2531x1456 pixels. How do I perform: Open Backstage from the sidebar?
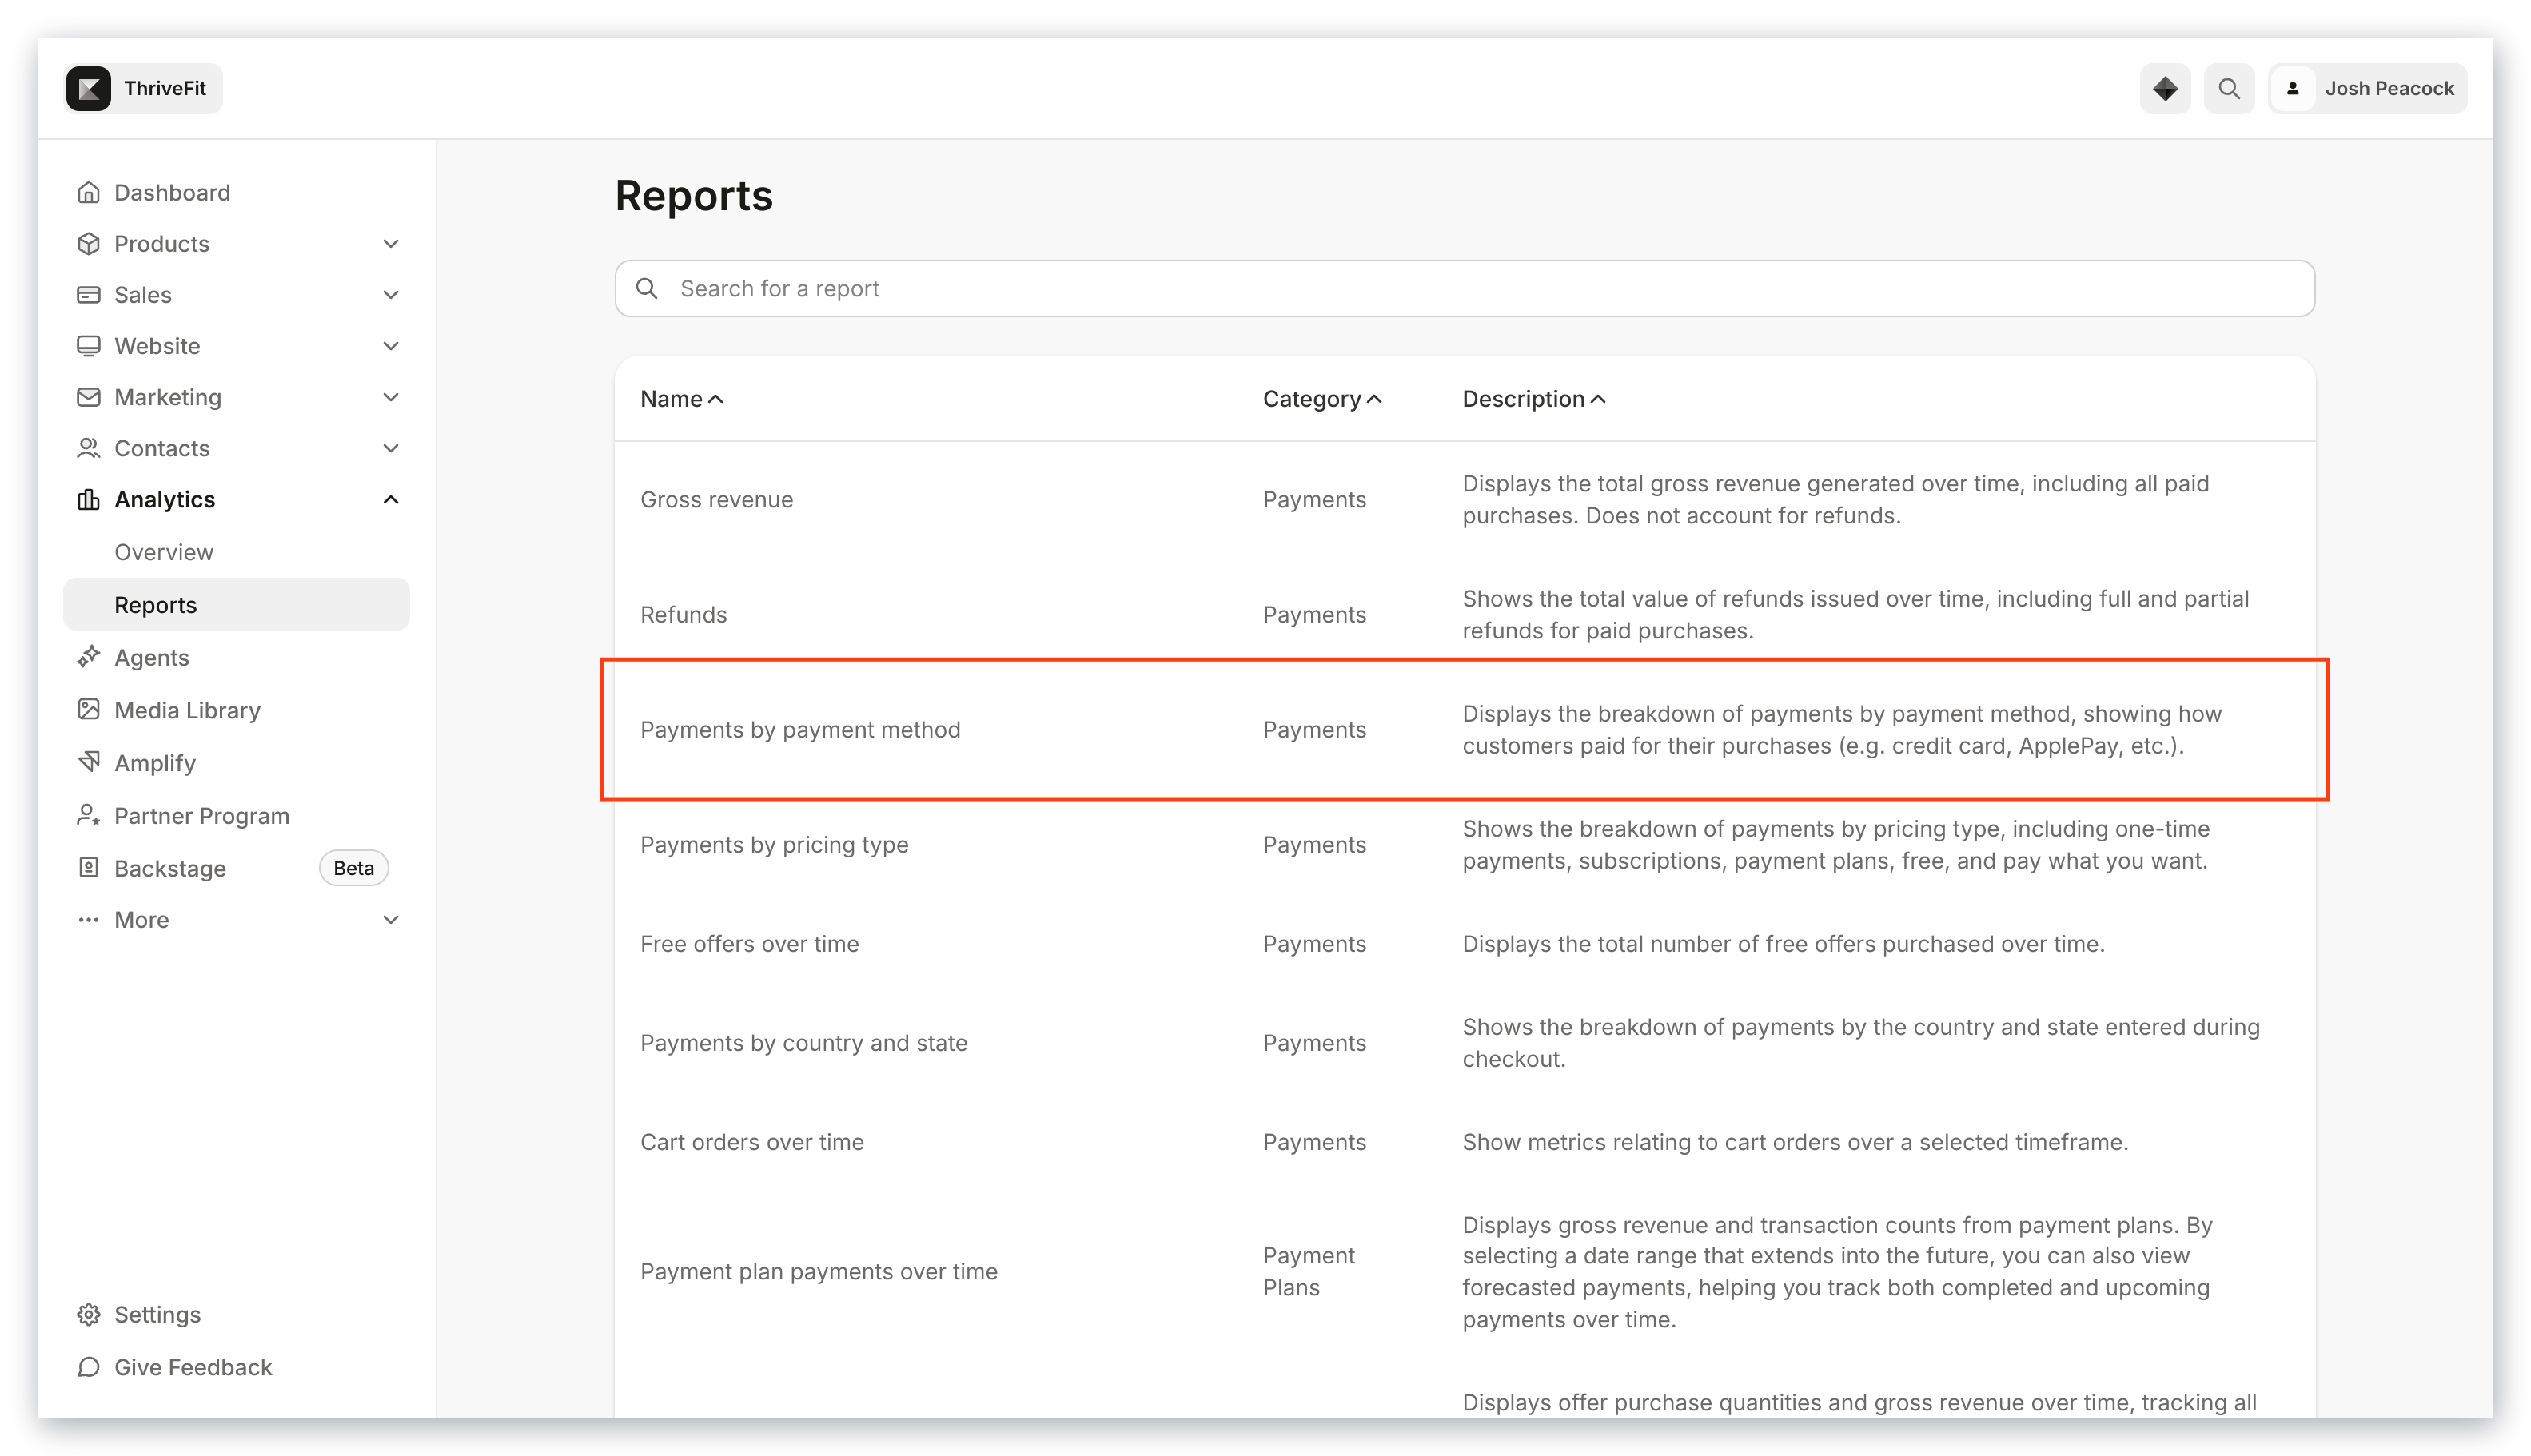coord(170,868)
